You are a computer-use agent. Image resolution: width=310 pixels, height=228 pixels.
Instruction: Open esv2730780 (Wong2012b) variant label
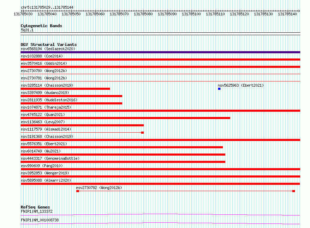click(x=44, y=71)
